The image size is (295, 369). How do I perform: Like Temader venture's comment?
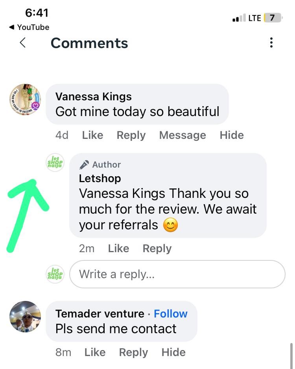(x=95, y=352)
